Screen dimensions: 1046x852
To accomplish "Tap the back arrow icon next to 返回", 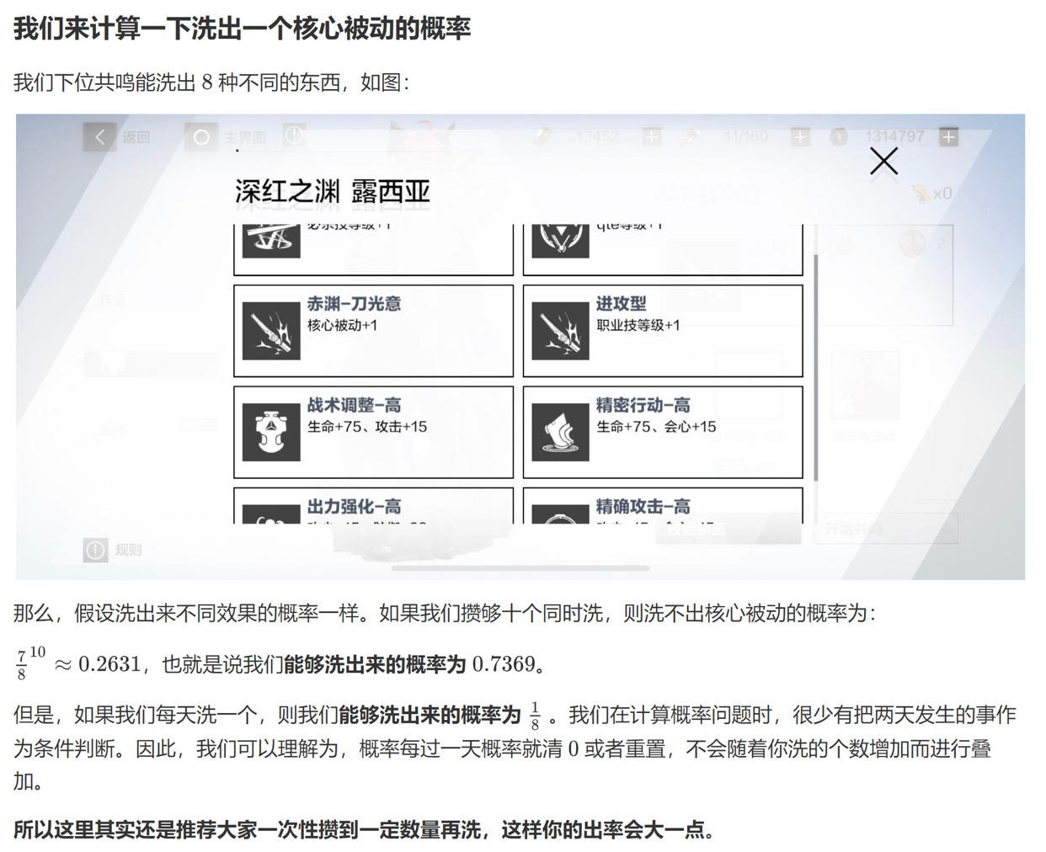I will point(99,136).
